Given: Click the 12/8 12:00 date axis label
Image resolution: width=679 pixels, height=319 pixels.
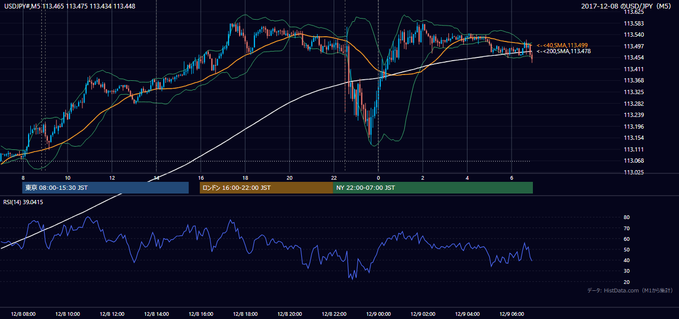Looking at the screenshot, I should (112, 314).
